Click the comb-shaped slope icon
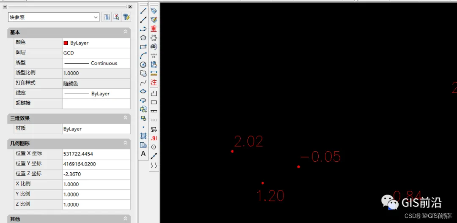This screenshot has height=223, width=457. pyautogui.click(x=154, y=120)
